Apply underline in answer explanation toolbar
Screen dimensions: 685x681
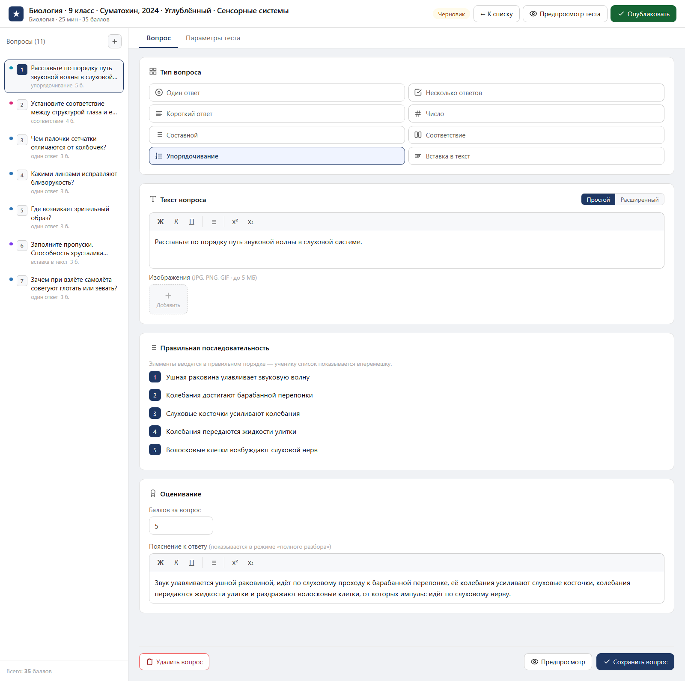point(192,563)
